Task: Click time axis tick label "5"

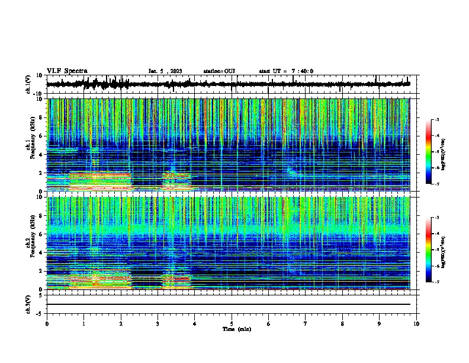Action: (x=232, y=324)
